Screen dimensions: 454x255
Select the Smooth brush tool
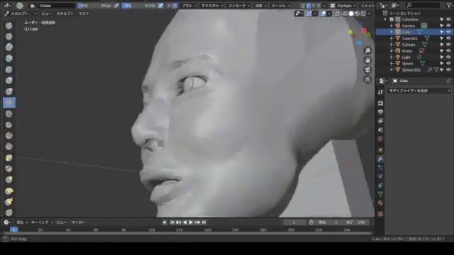click(x=9, y=113)
